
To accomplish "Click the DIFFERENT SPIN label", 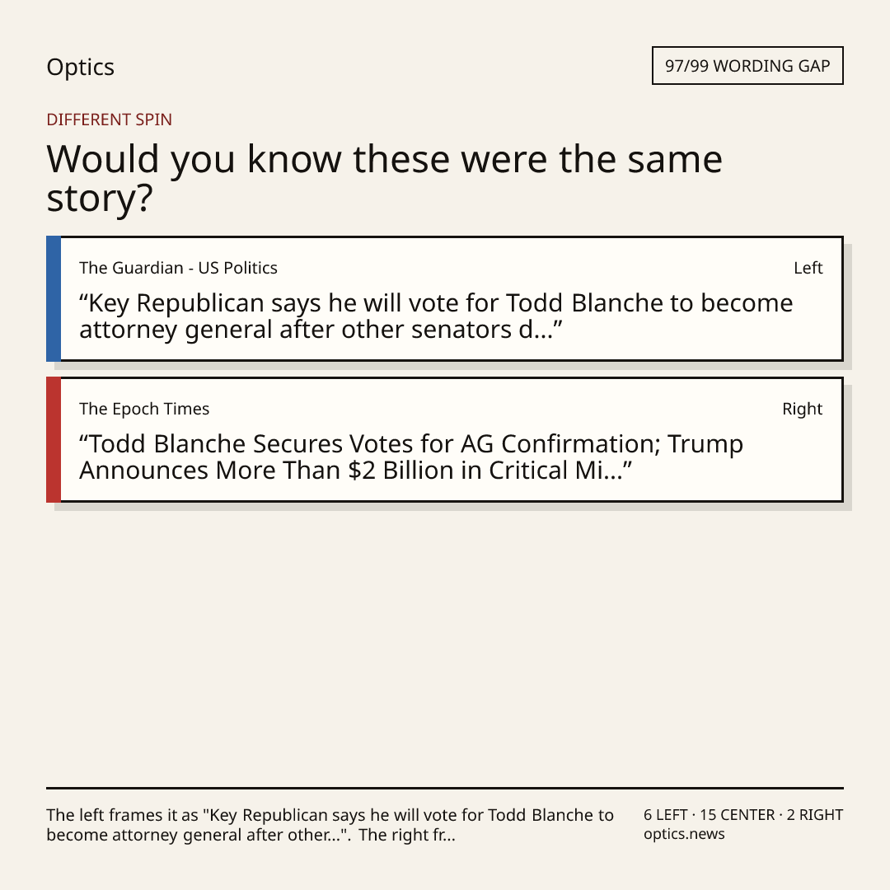I will pyautogui.click(x=109, y=119).
